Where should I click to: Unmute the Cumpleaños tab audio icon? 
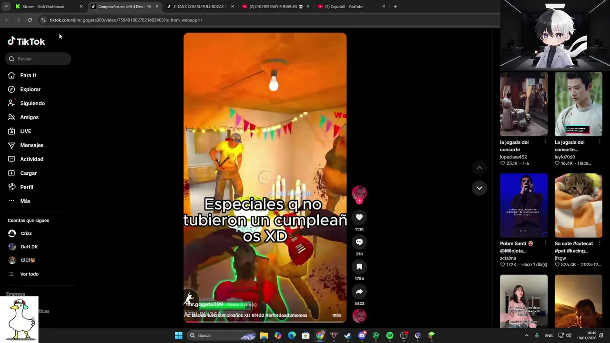click(149, 7)
